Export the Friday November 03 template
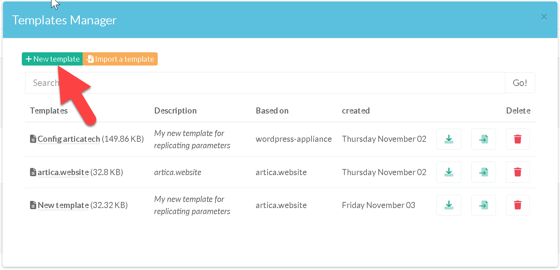 pos(483,205)
